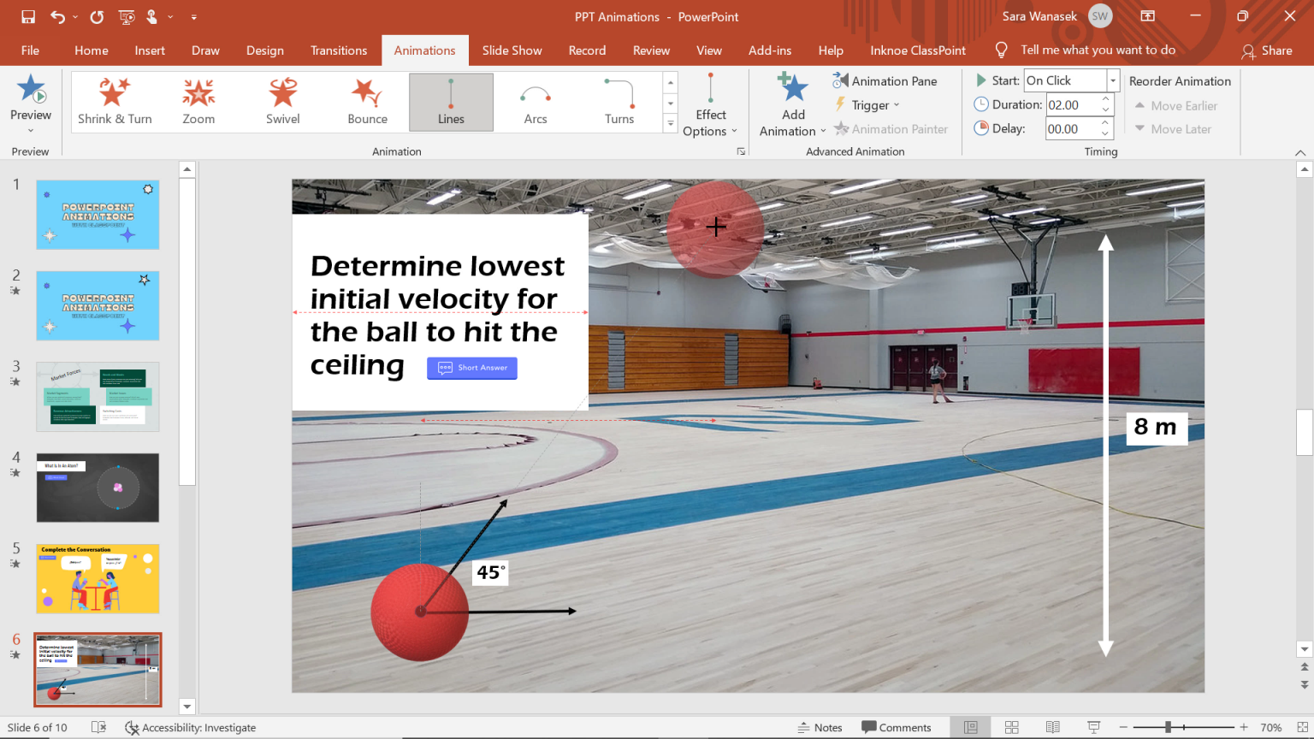
Task: Switch to the Transitions tab
Action: pyautogui.click(x=339, y=50)
